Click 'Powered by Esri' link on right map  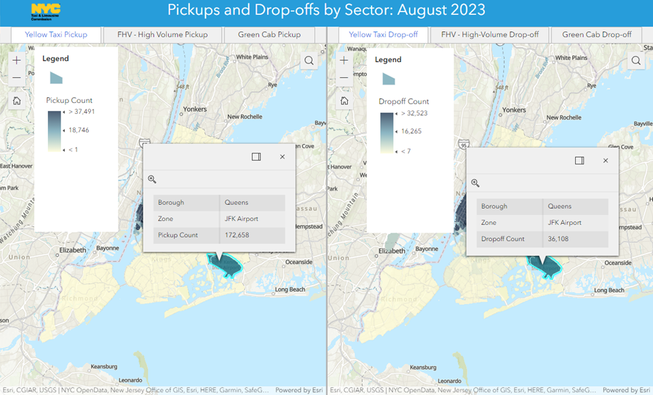click(627, 390)
